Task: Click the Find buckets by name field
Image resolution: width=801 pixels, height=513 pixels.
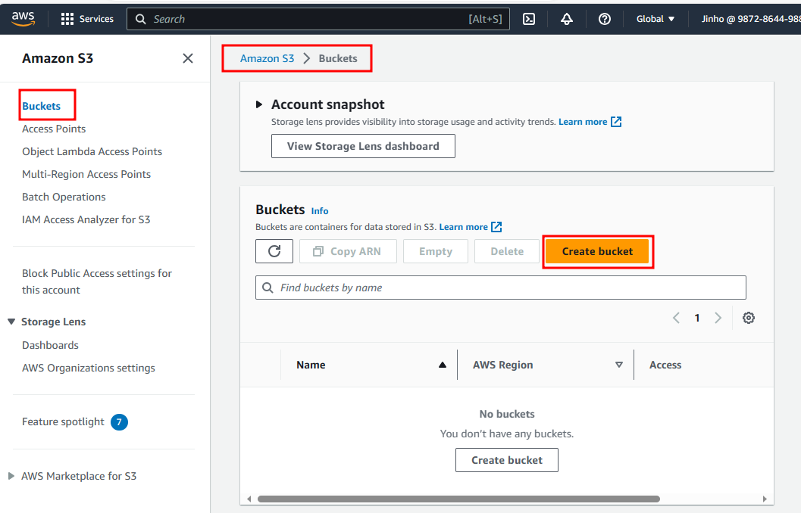Action: pos(501,288)
